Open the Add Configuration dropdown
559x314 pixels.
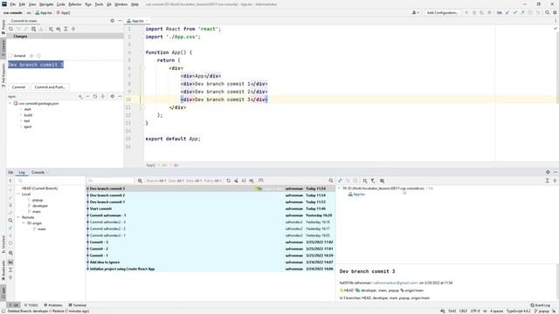(442, 12)
